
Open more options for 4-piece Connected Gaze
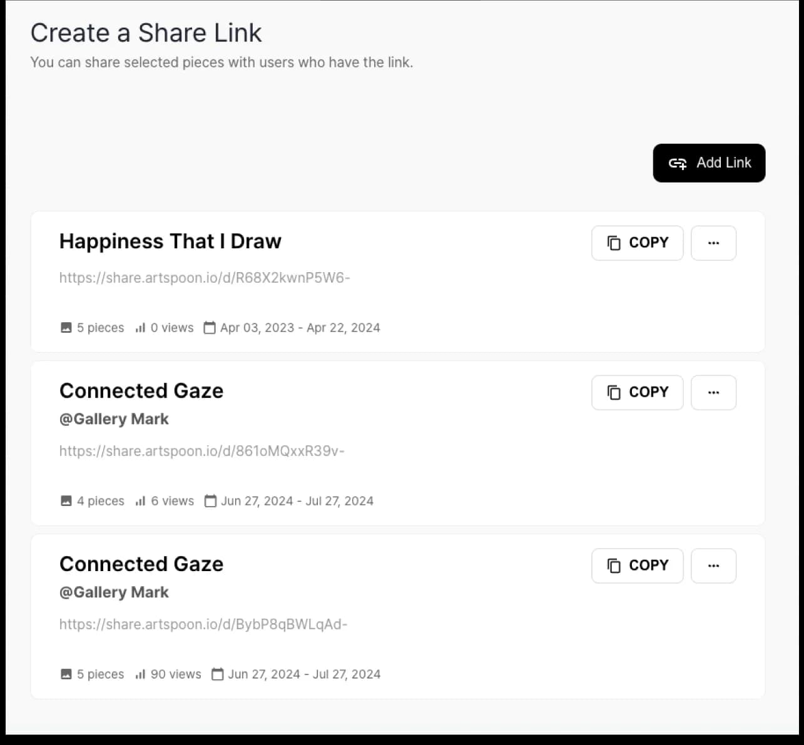point(713,392)
